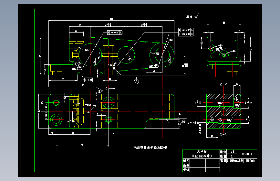Click the '指导' row label

186,165
